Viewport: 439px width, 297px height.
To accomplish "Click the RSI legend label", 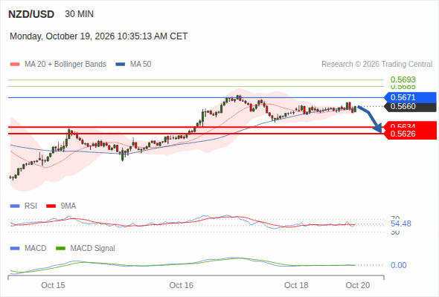I will [31, 206].
